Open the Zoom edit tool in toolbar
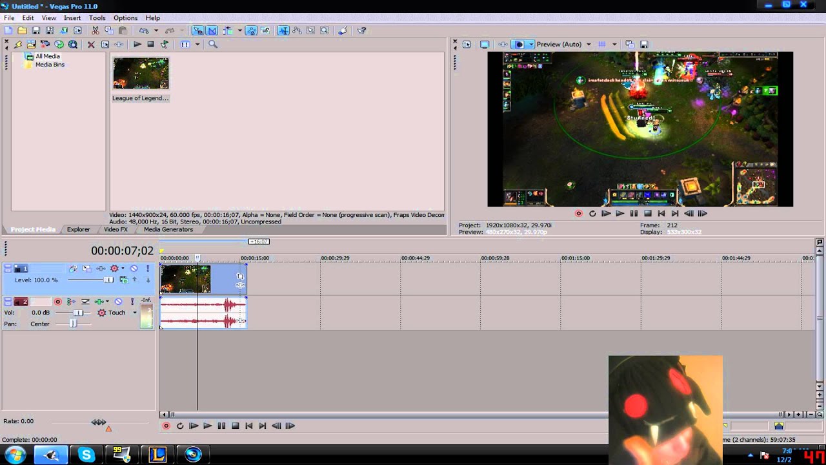The height and width of the screenshot is (465, 826). [325, 30]
